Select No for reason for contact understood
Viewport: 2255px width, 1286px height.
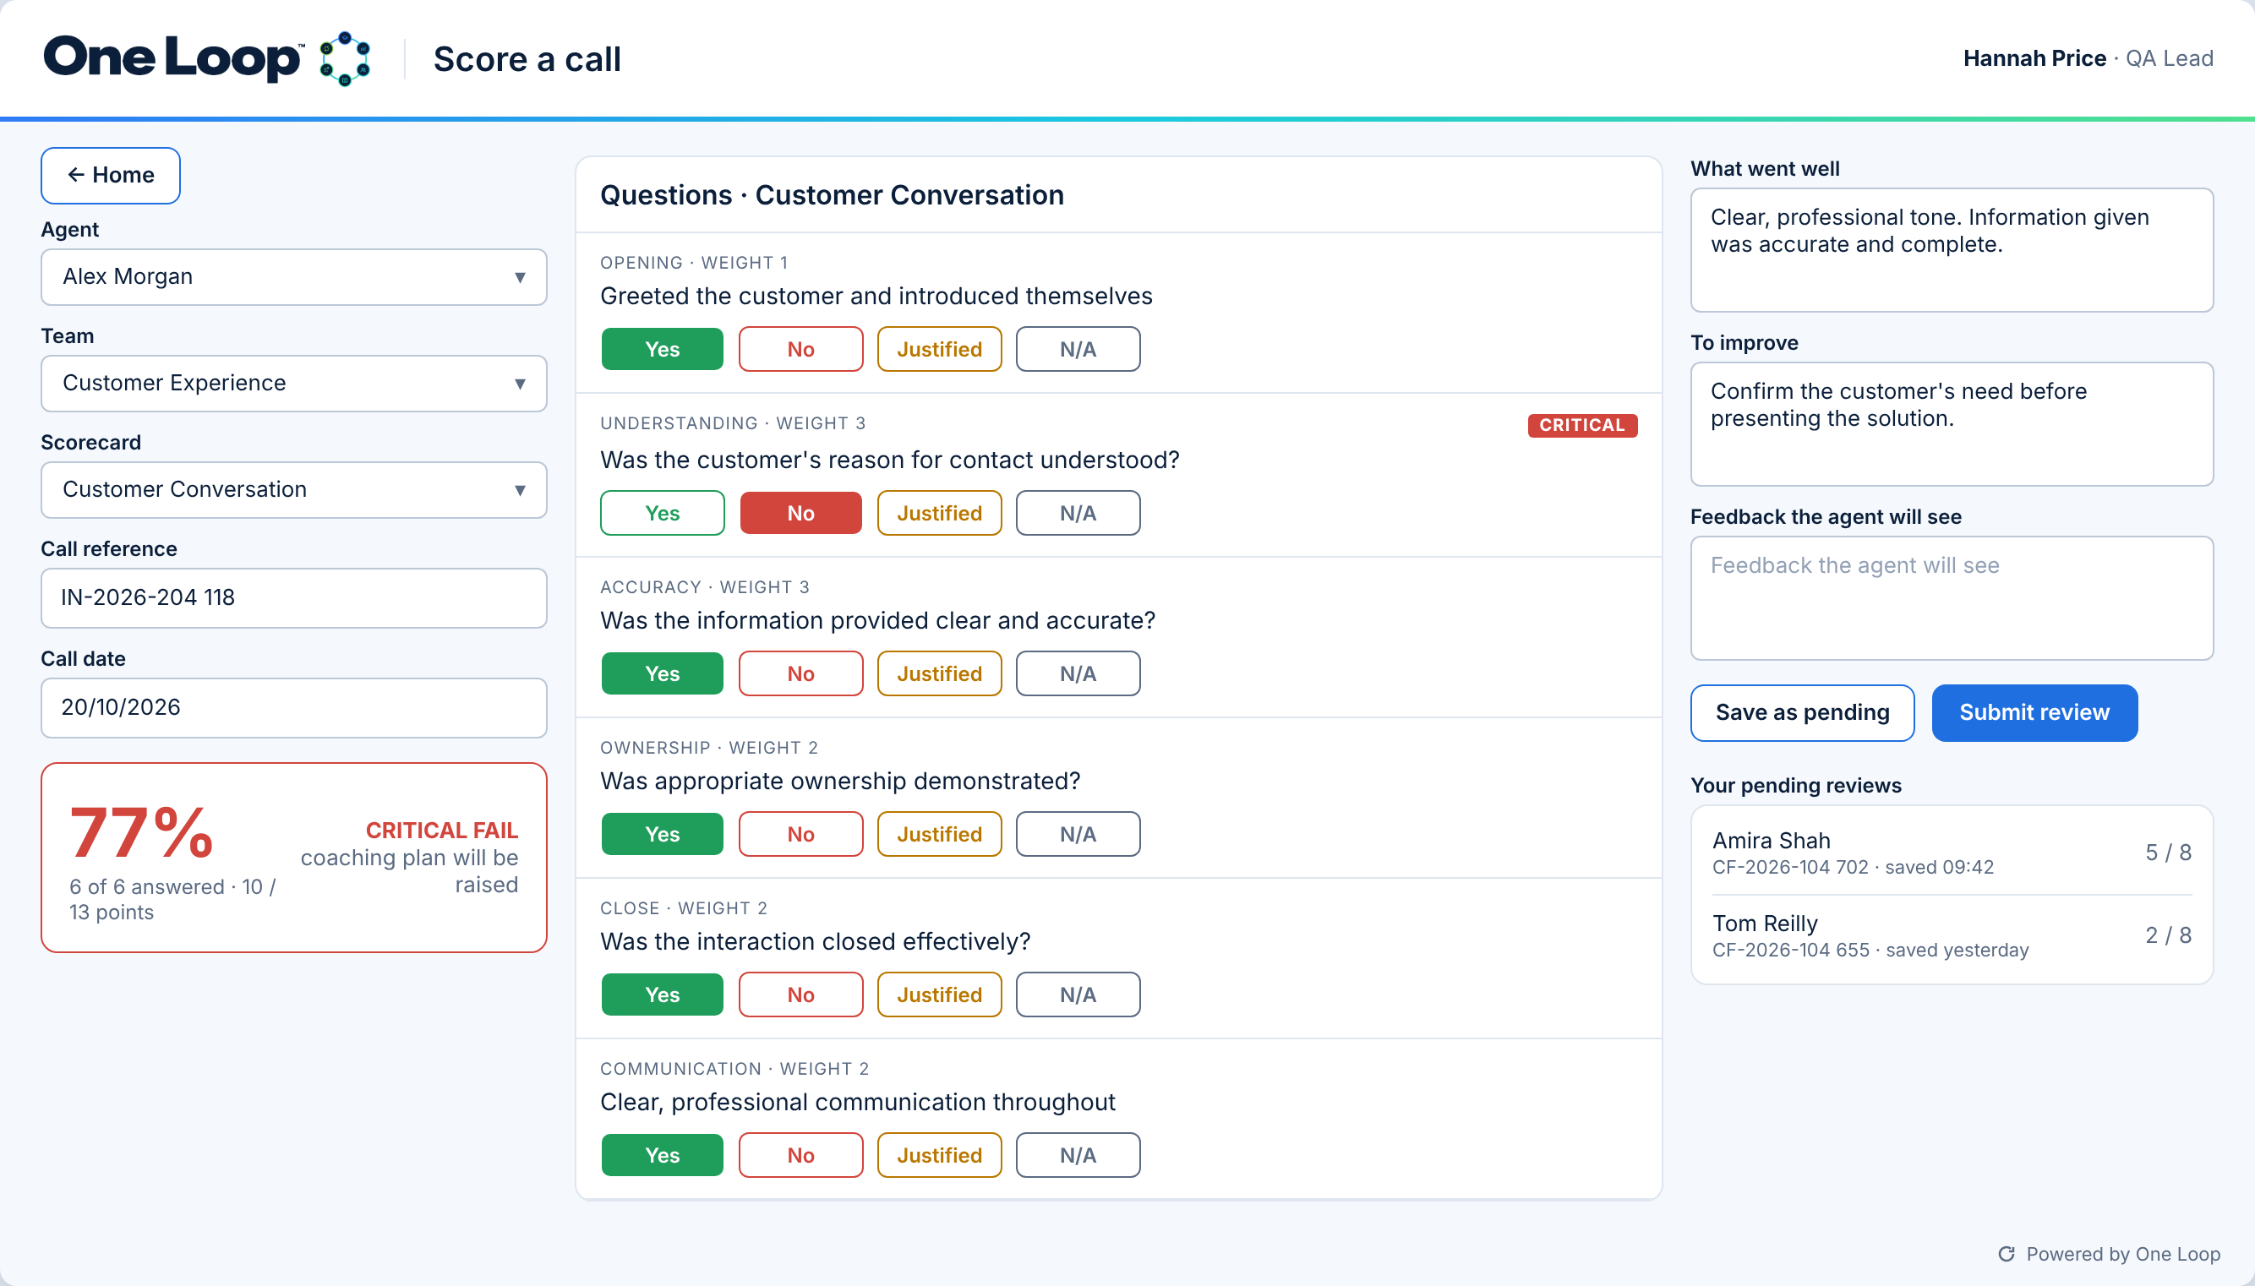[x=801, y=513]
